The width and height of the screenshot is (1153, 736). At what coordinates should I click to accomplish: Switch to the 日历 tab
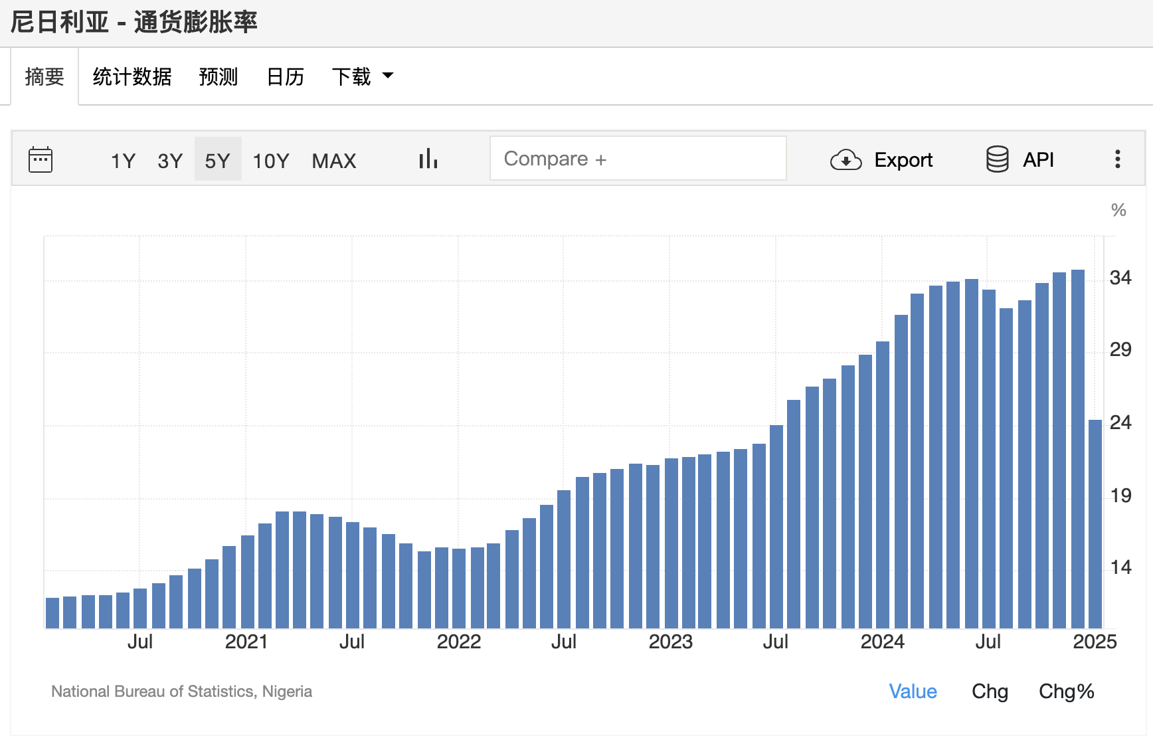(286, 76)
